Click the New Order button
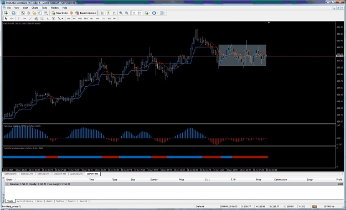 coord(60,13)
